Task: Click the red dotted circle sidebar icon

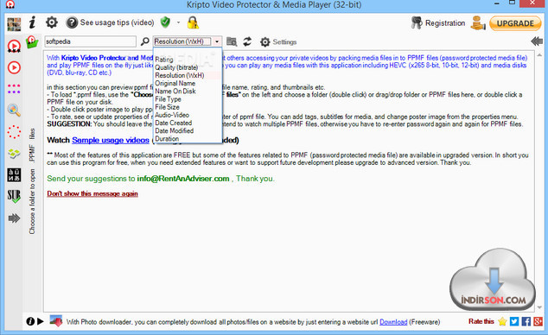Action: [14, 132]
